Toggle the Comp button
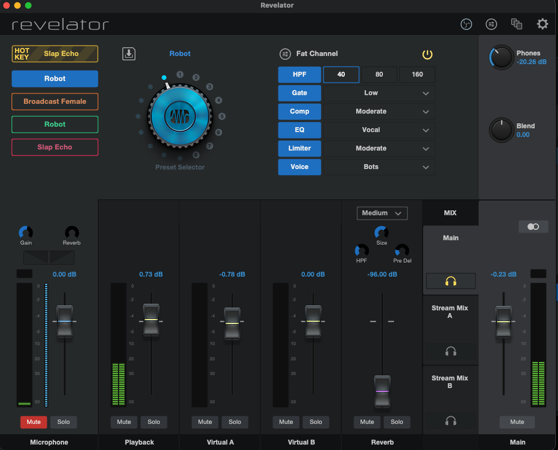558x450 pixels. tap(299, 111)
